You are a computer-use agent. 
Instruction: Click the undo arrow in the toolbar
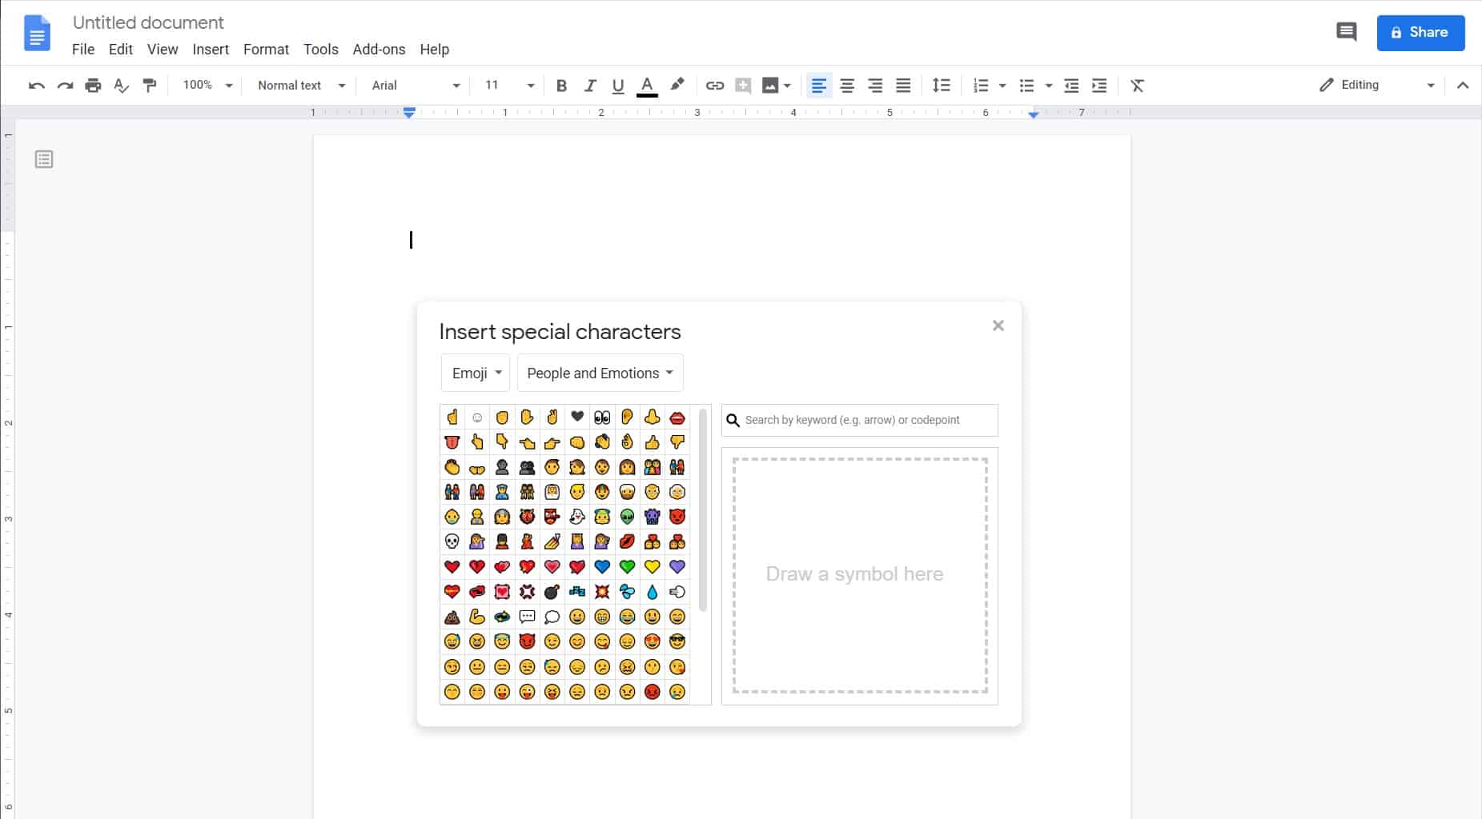coord(36,86)
